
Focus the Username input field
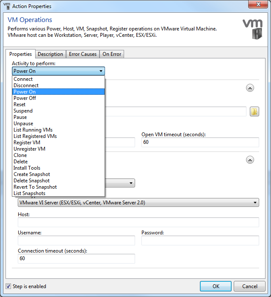point(76,240)
